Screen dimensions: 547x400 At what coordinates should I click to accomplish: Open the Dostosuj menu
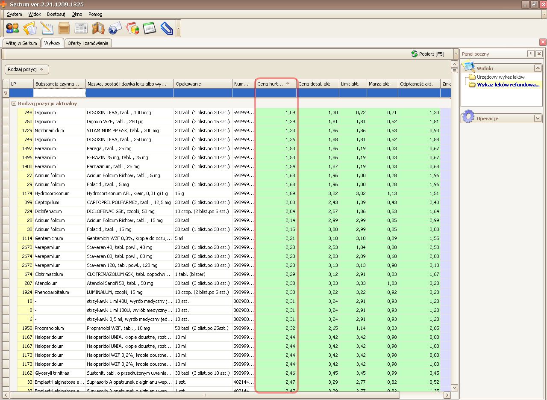click(56, 14)
